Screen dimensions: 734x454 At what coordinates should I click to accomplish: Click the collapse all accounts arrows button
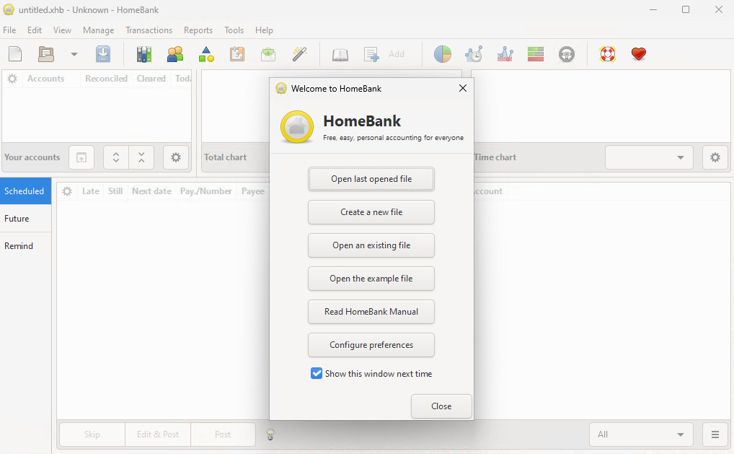(141, 157)
